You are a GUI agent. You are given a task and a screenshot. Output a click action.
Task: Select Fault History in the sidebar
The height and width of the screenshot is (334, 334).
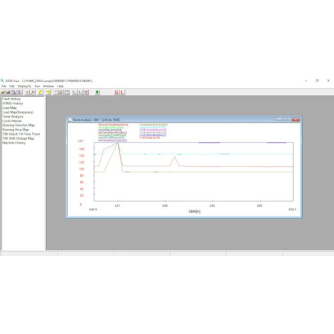pos(11,99)
